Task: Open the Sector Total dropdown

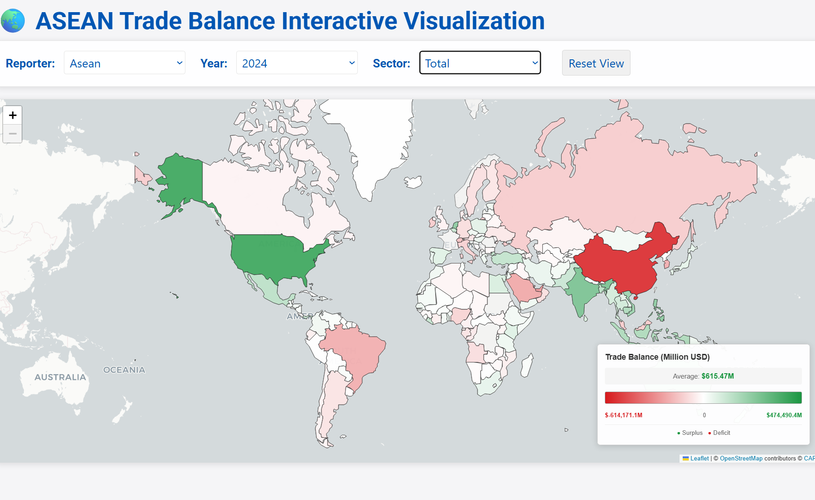Action: tap(480, 63)
